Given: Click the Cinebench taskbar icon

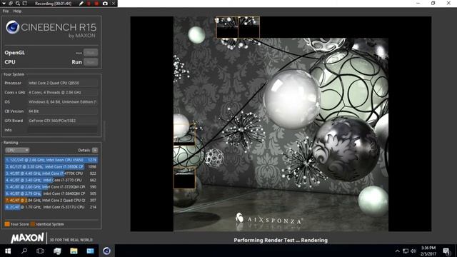Looking at the screenshot, I should (106, 251).
